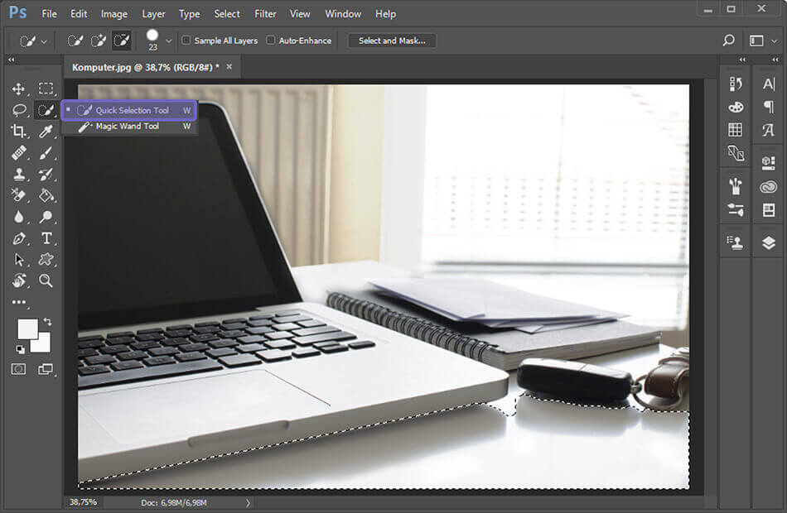The image size is (787, 513).
Task: Select the Dodge tool
Action: (x=46, y=217)
